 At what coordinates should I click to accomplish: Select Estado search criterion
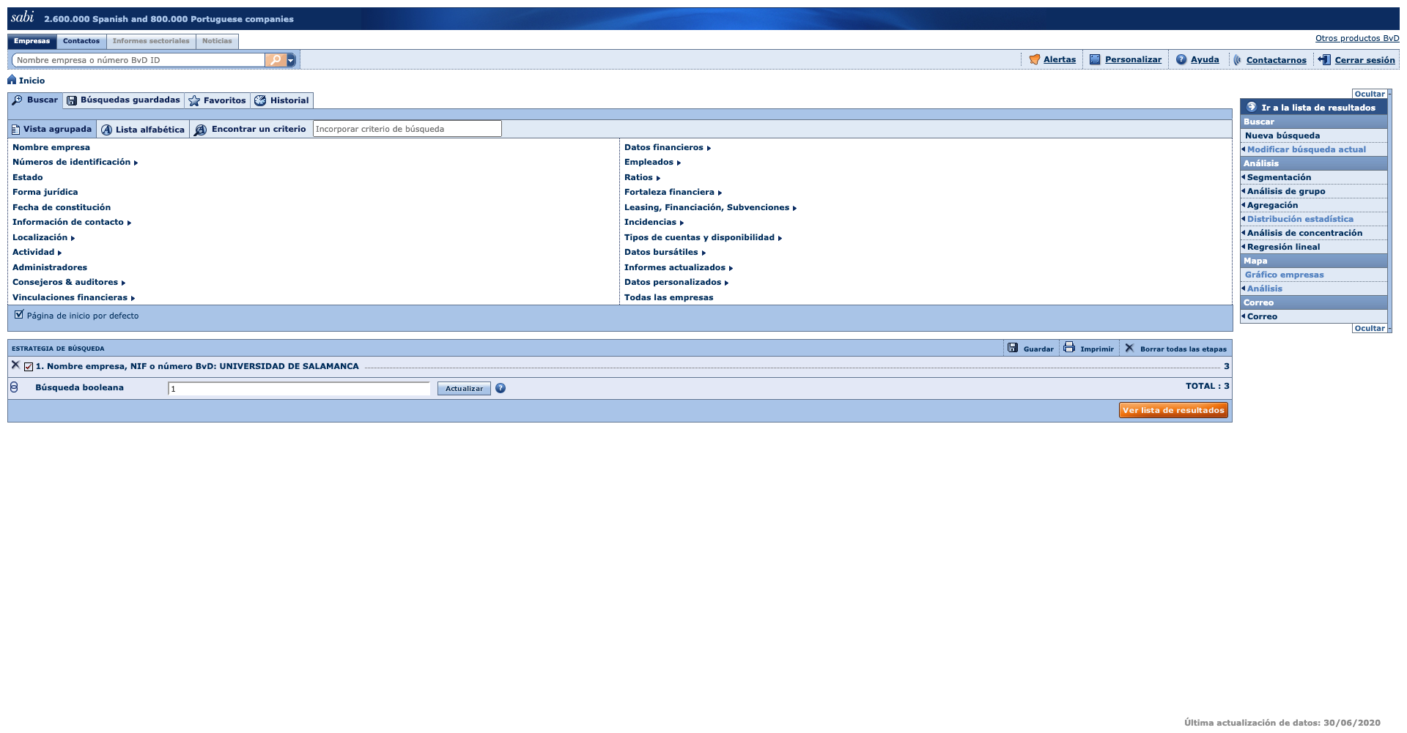[x=28, y=177]
